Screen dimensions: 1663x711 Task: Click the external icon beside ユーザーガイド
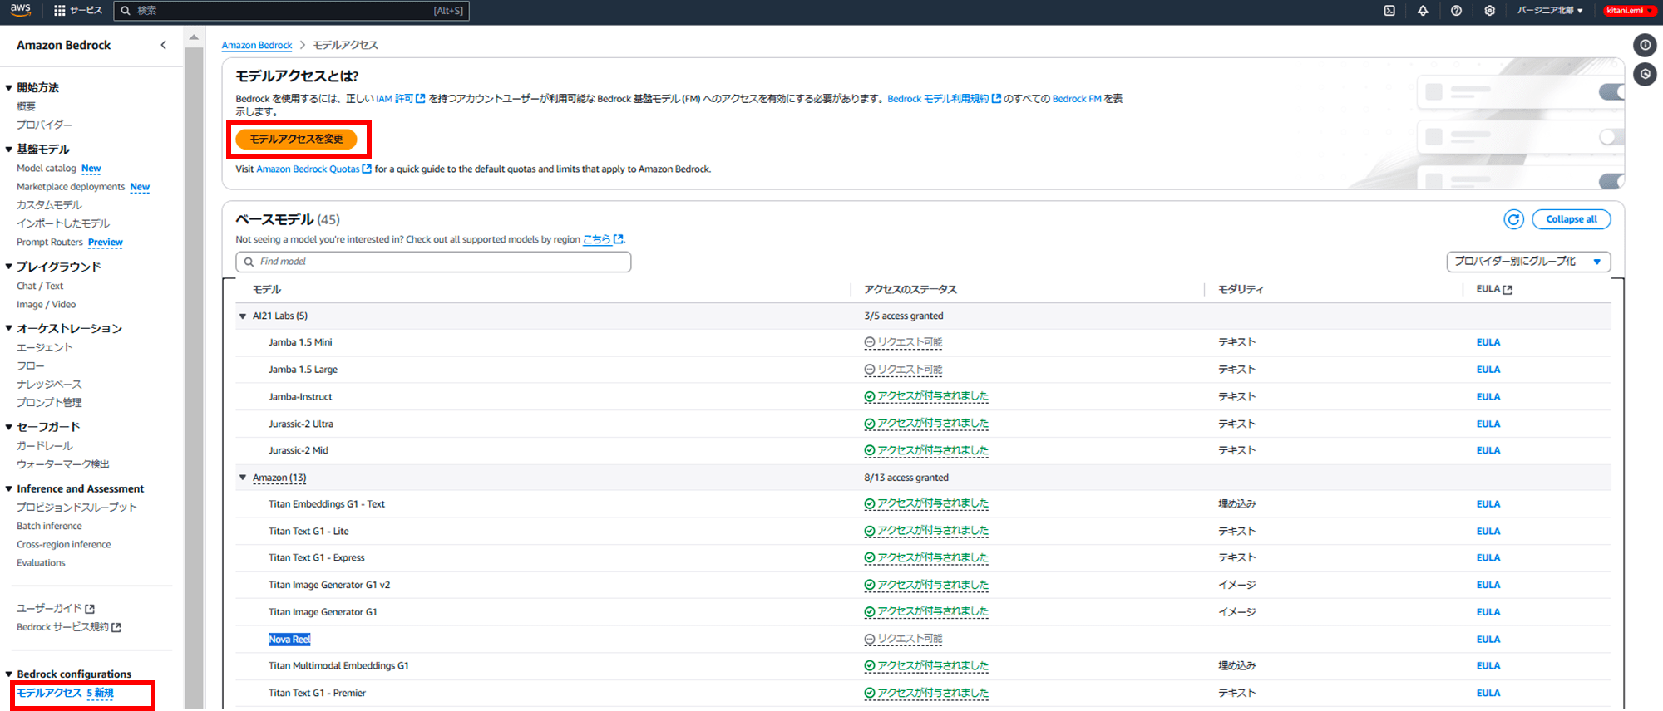point(90,609)
